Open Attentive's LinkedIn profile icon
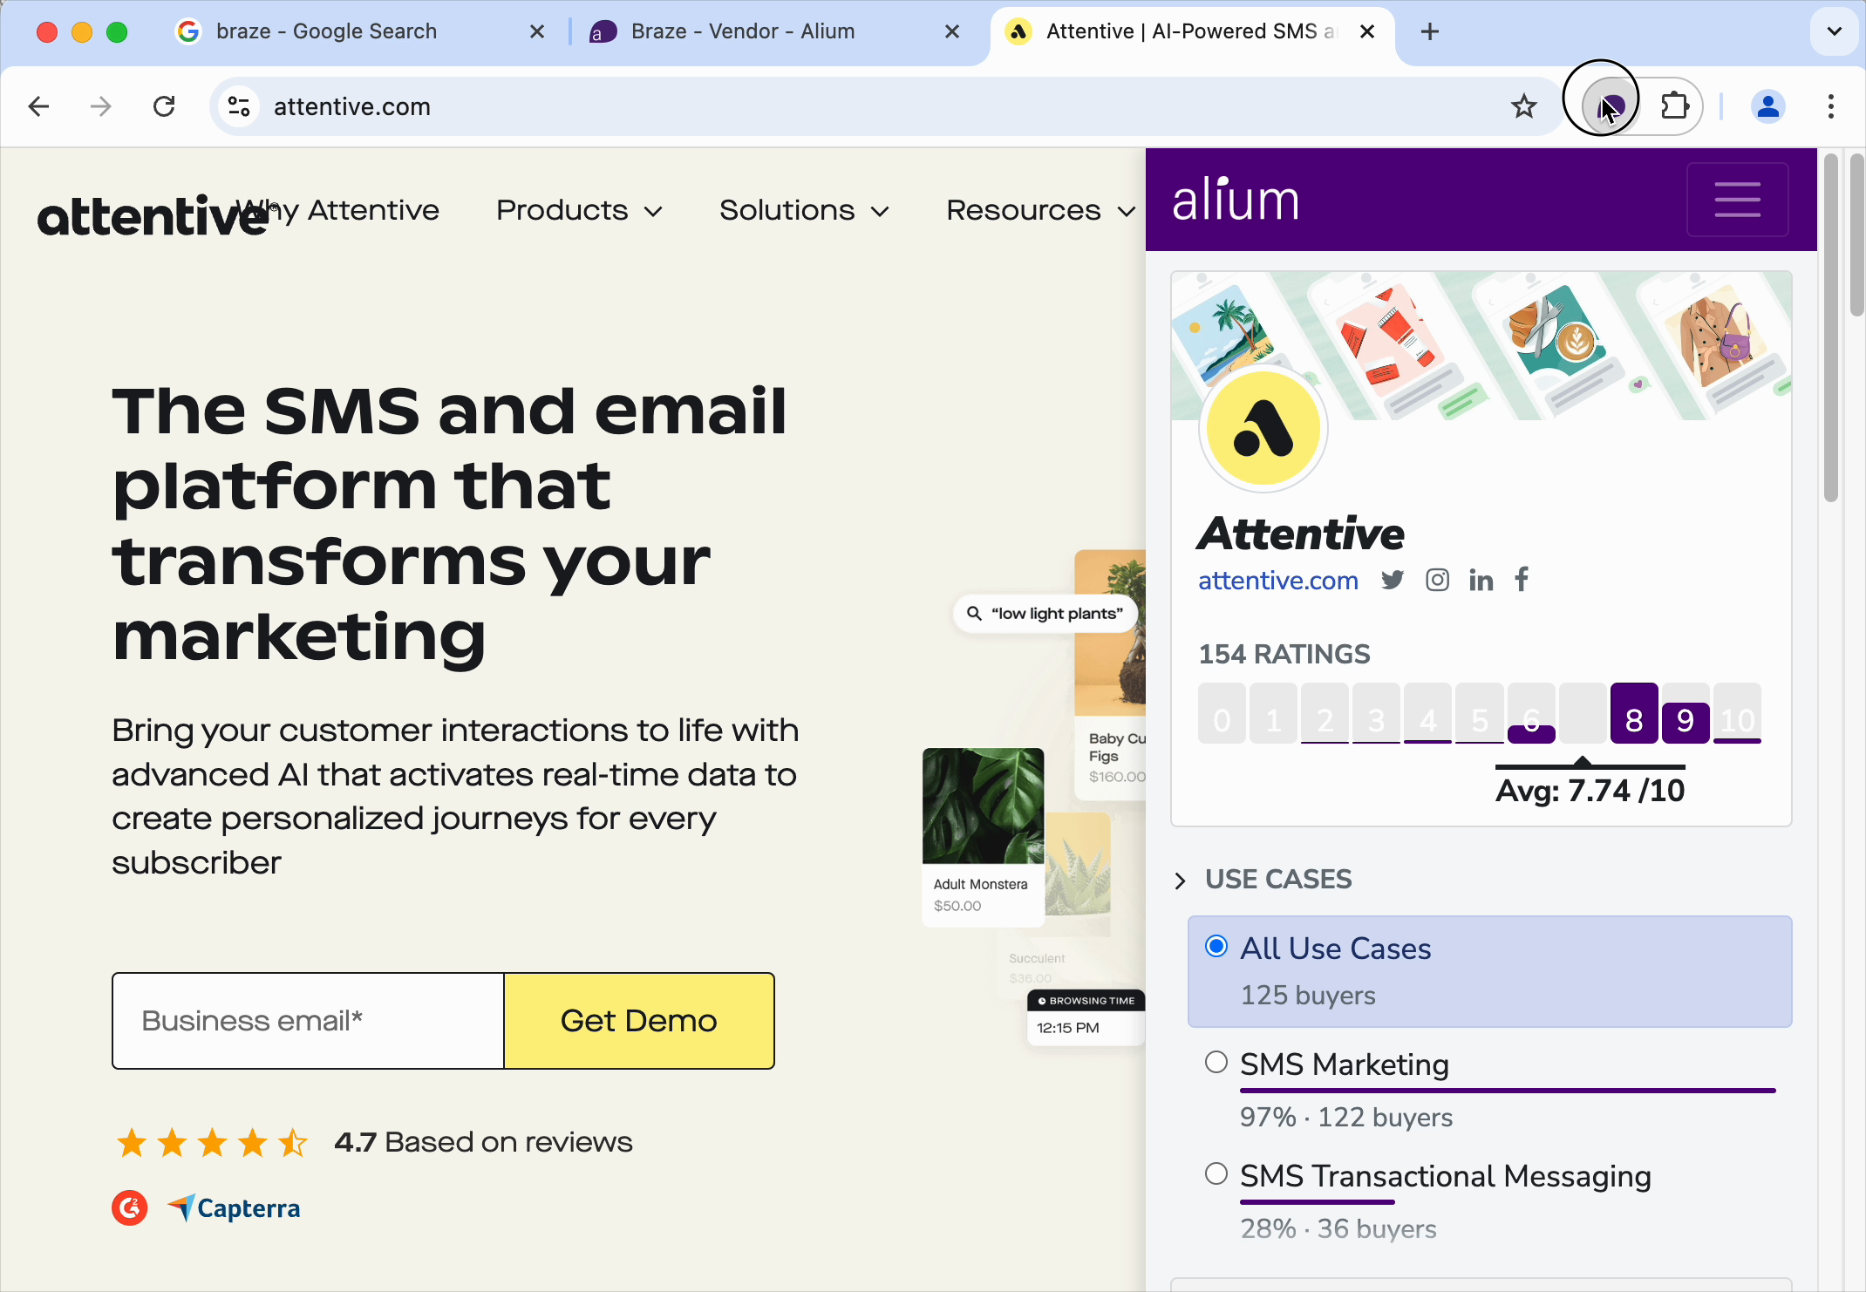The height and width of the screenshot is (1292, 1866). pos(1481,580)
